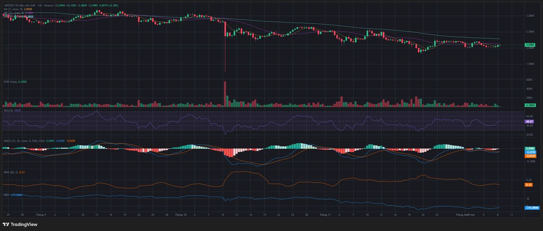Click the 20.00 RSI scale label
Image resolution: width=543 pixels, height=231 pixels.
point(529,135)
